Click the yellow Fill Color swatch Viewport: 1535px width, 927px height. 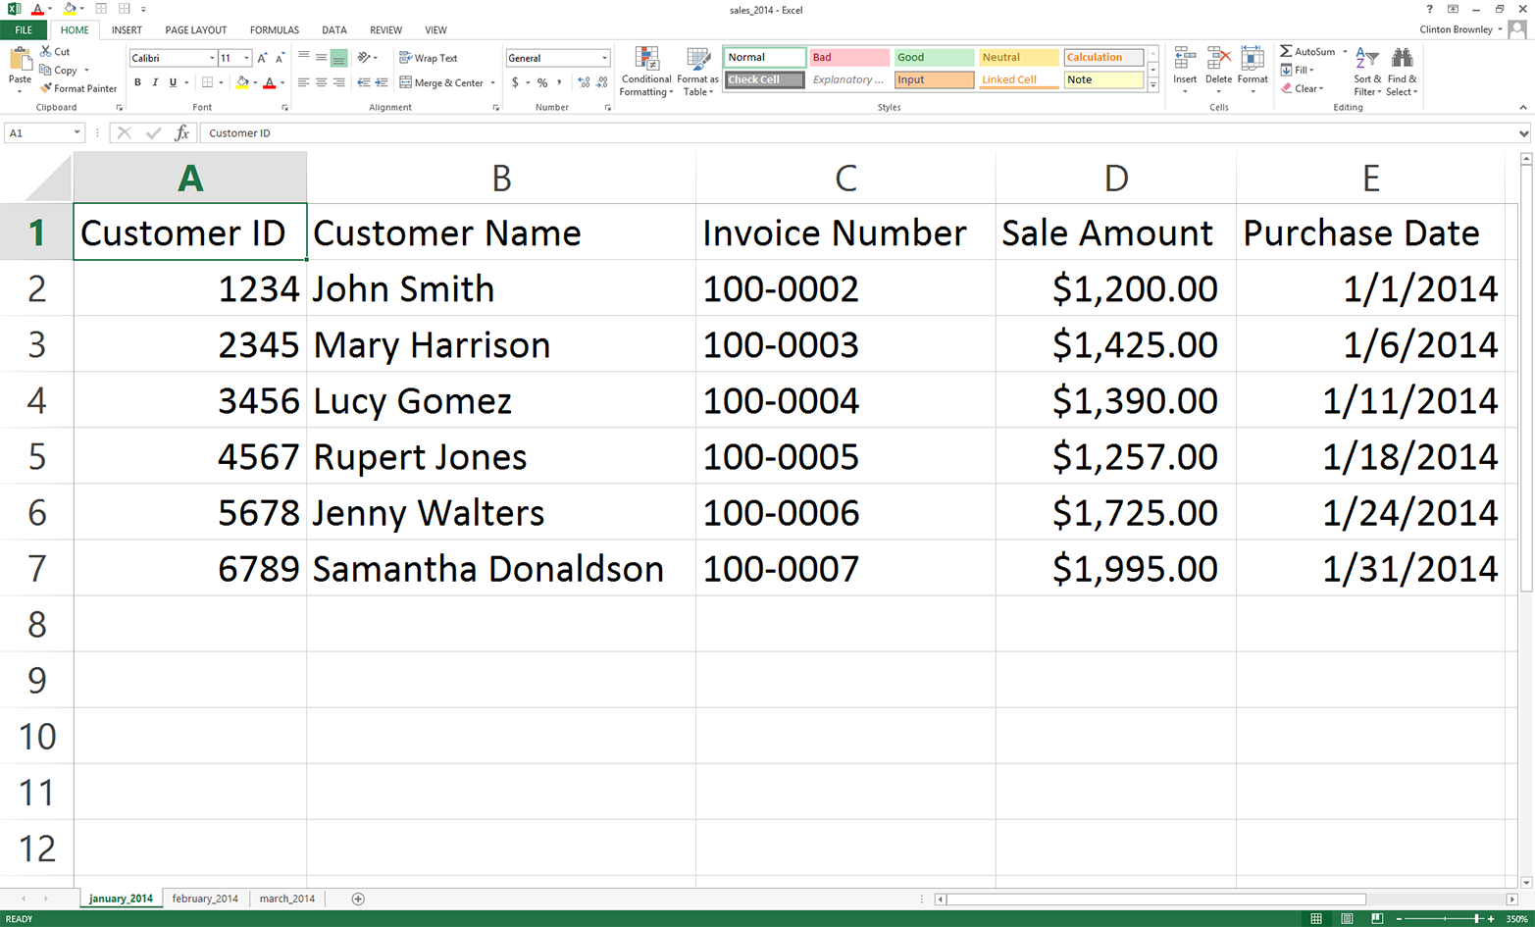tap(242, 82)
